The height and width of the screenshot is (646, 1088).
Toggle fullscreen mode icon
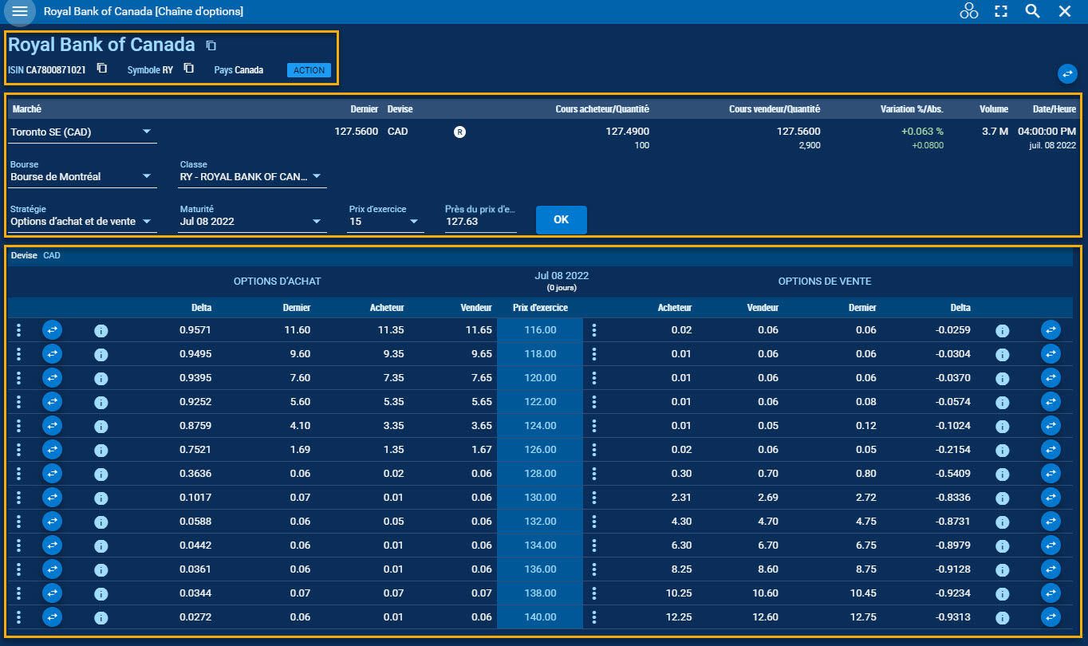pos(1001,11)
